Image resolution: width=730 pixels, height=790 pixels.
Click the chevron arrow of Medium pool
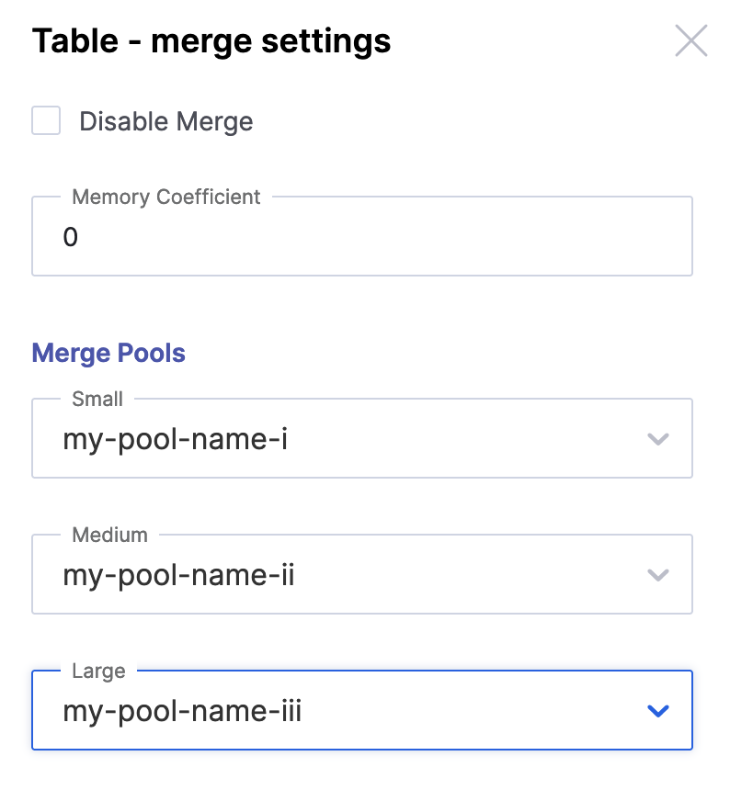tap(656, 575)
